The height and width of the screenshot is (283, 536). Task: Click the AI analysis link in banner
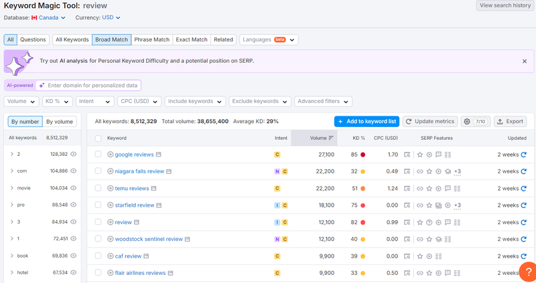(x=74, y=61)
